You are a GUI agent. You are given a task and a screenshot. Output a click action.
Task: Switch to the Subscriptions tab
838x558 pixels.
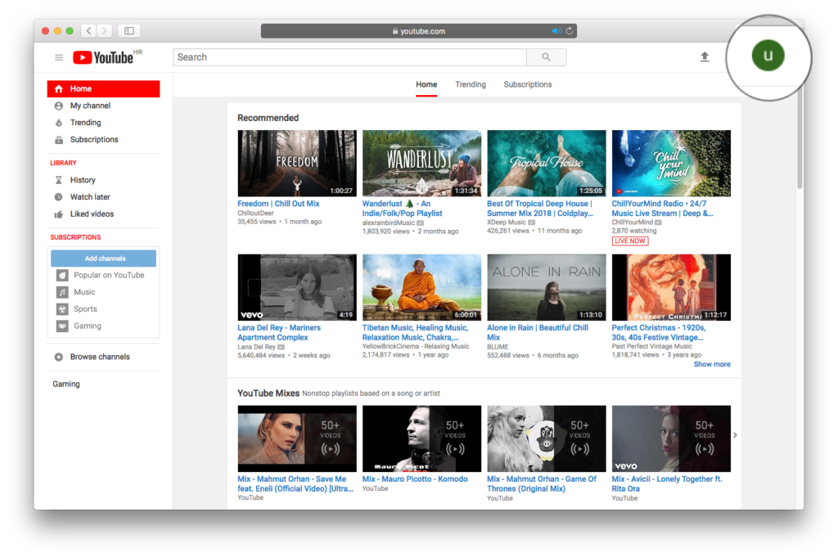coord(528,84)
